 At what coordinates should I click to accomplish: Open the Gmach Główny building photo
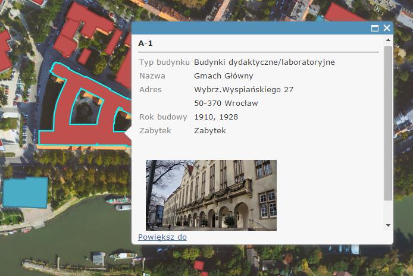211,195
